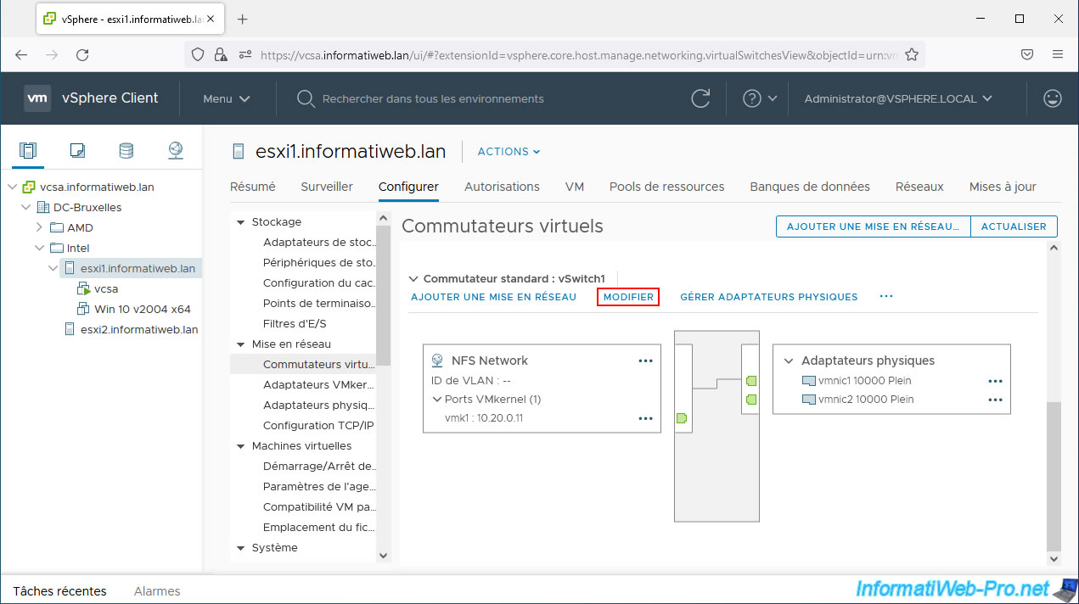Open the vmnic2 options ellipsis
The height and width of the screenshot is (604, 1079).
[995, 400]
